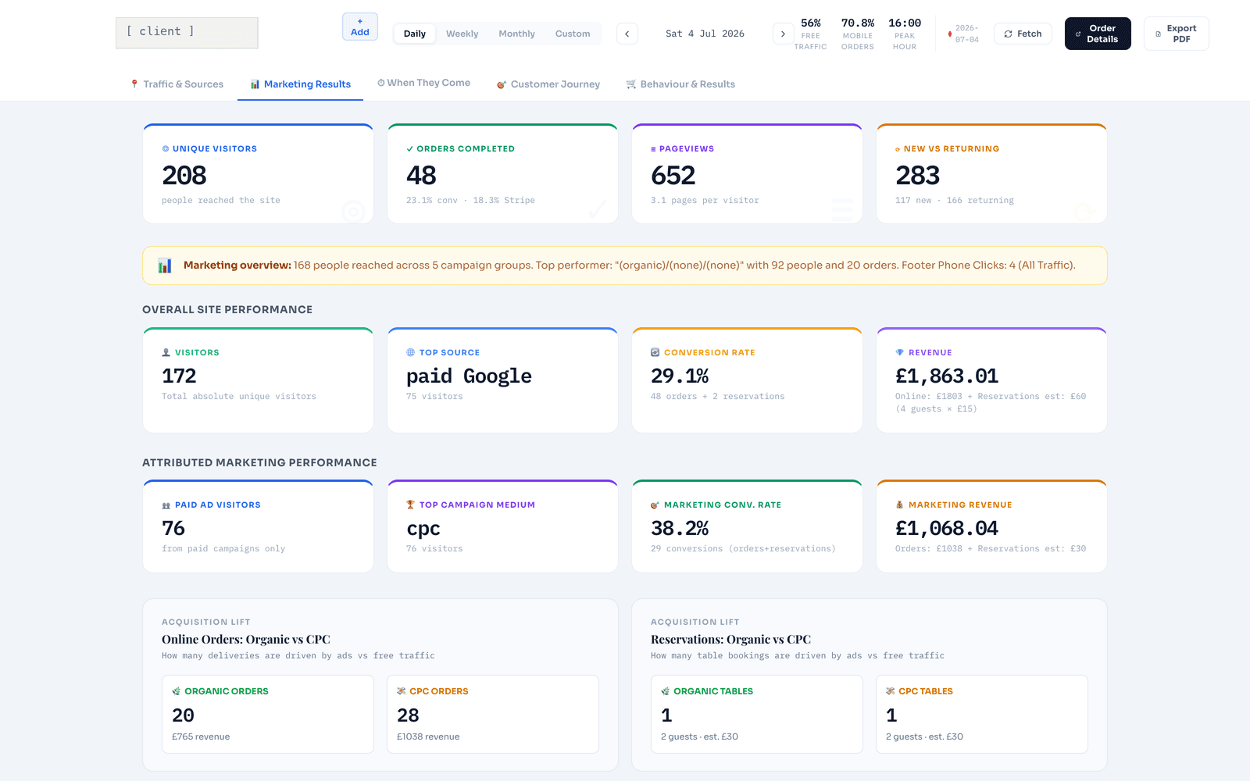Click the Visitors person icon
Image resolution: width=1250 pixels, height=781 pixels.
pyautogui.click(x=166, y=352)
